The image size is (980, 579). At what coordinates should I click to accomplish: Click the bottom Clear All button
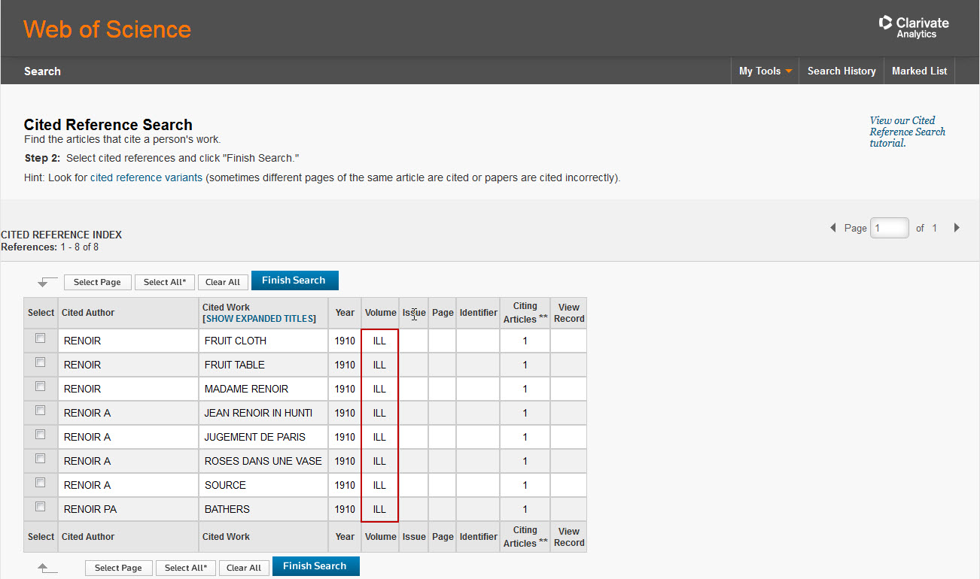click(x=244, y=568)
